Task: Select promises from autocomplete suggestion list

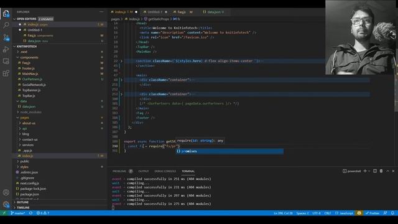Action: (229, 151)
